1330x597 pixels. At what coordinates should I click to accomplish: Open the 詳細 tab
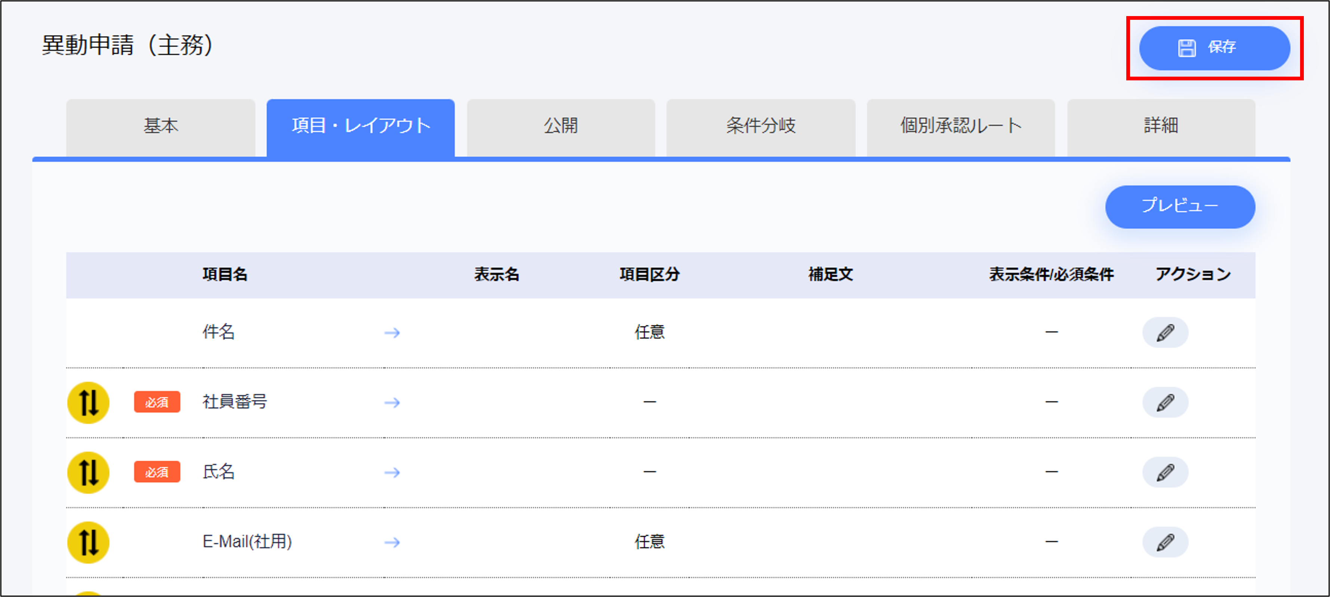[x=1161, y=127]
